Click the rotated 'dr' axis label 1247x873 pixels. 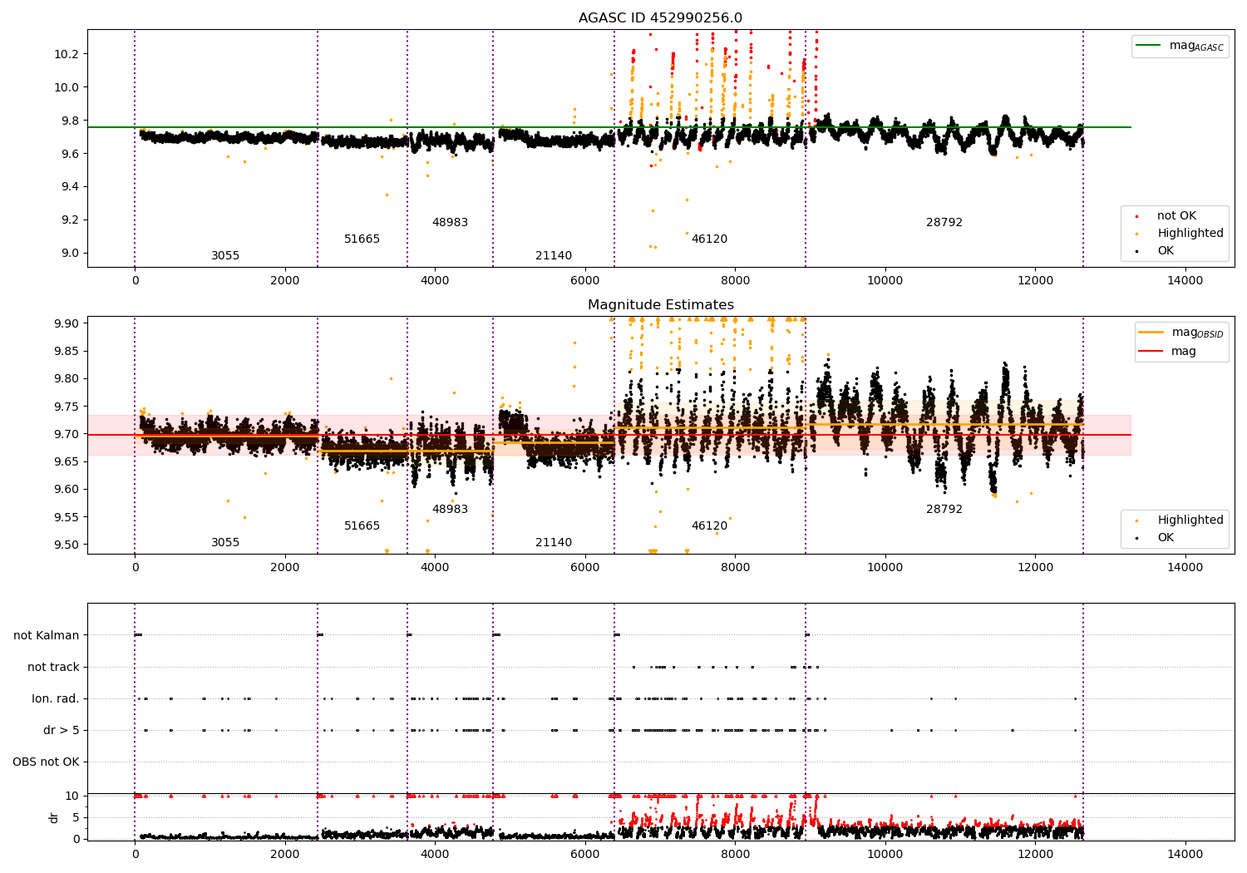(54, 817)
